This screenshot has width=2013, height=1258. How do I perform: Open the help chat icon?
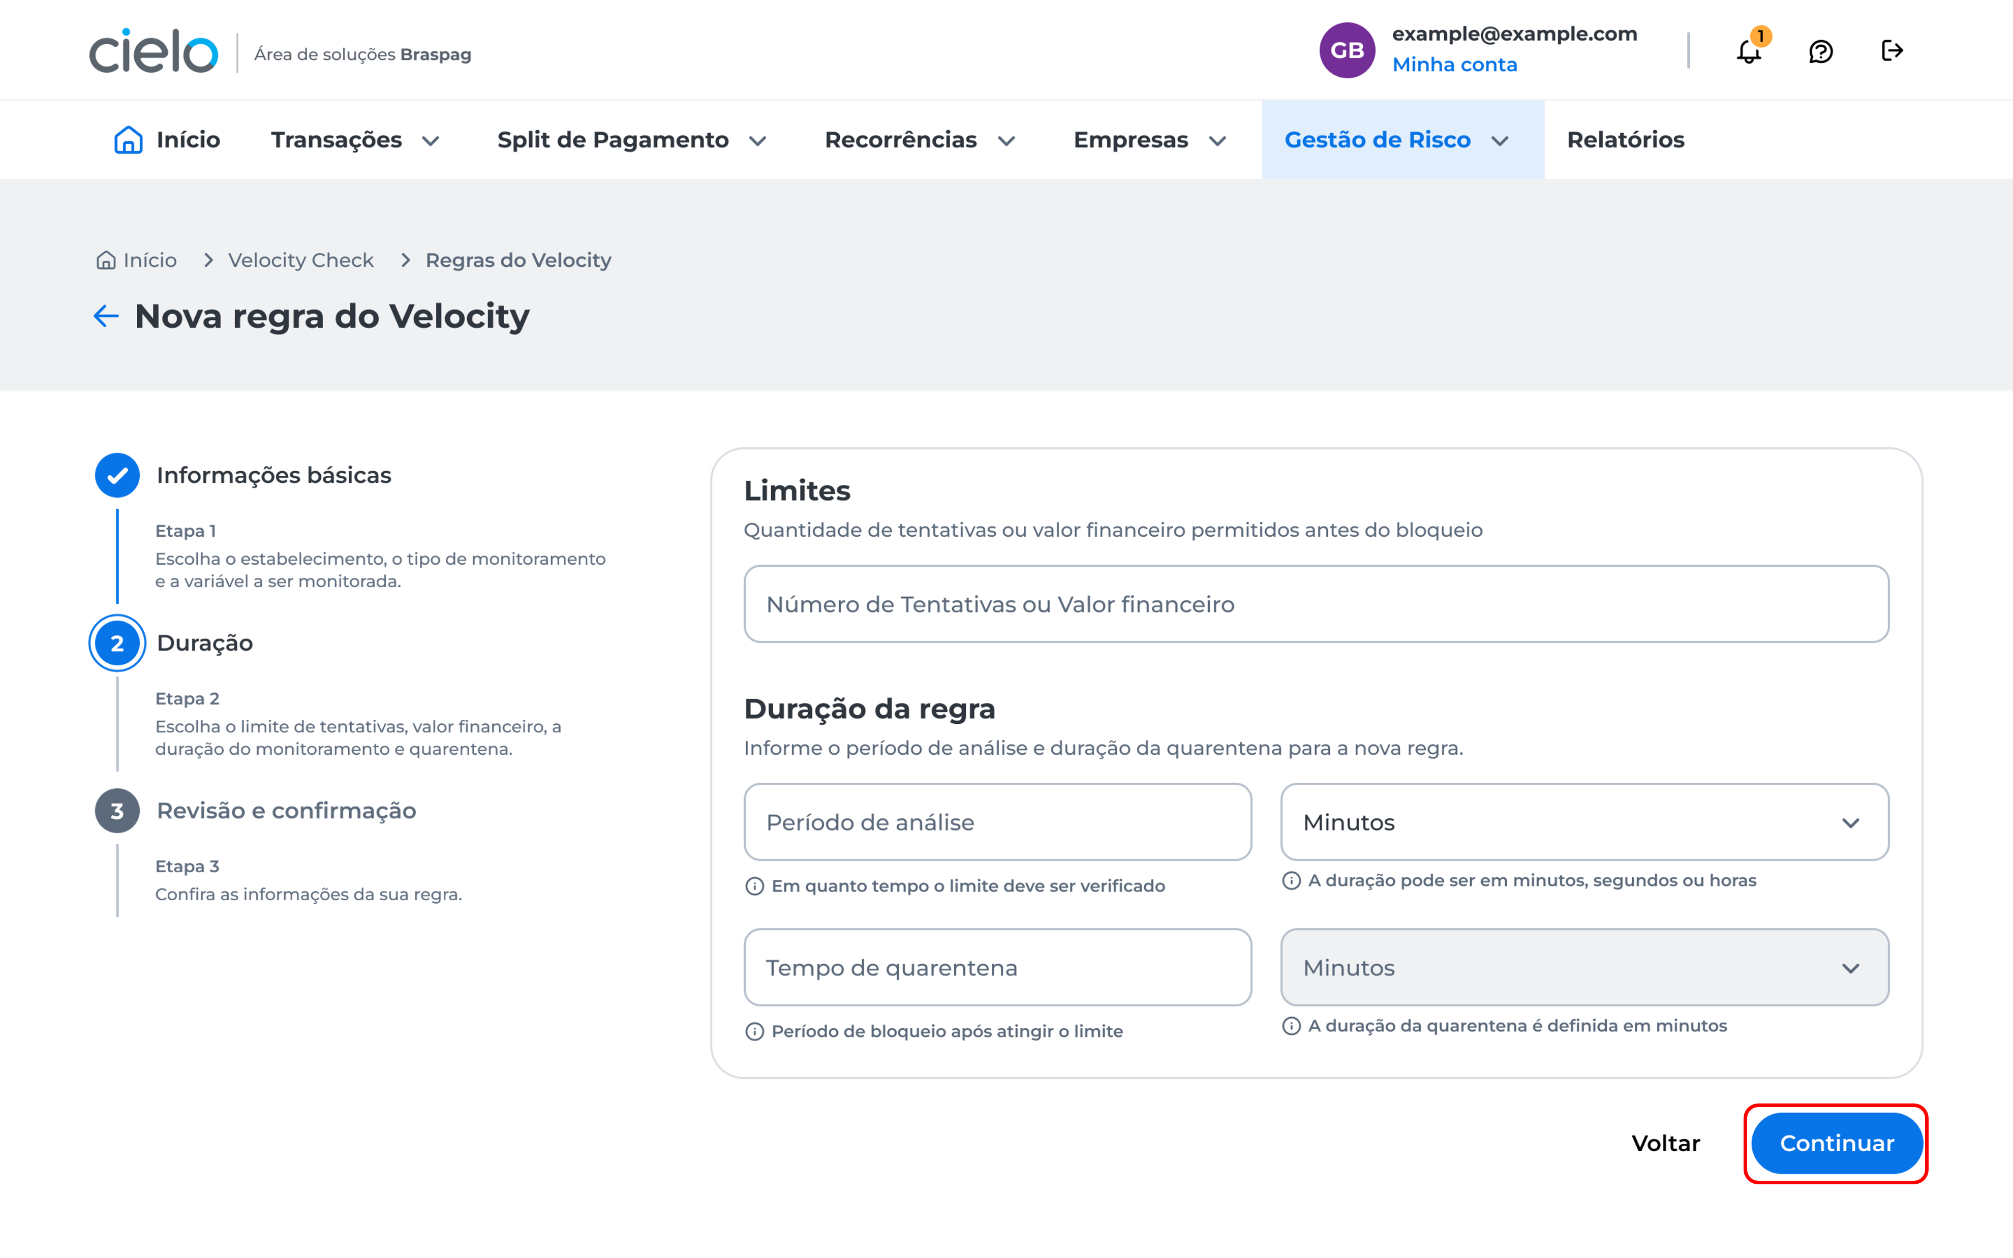click(x=1820, y=51)
